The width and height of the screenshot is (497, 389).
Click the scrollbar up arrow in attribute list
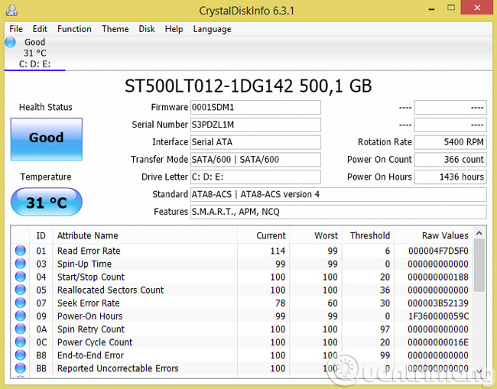(x=479, y=235)
